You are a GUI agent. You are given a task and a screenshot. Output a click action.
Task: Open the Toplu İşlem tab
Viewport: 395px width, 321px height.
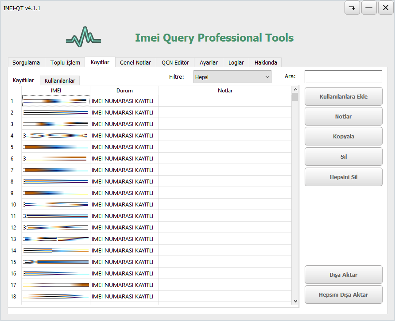[65, 63]
